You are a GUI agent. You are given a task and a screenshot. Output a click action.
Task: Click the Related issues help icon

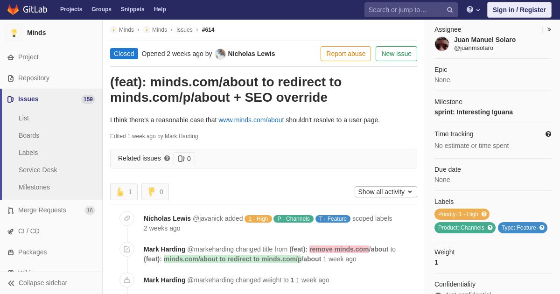(x=167, y=158)
